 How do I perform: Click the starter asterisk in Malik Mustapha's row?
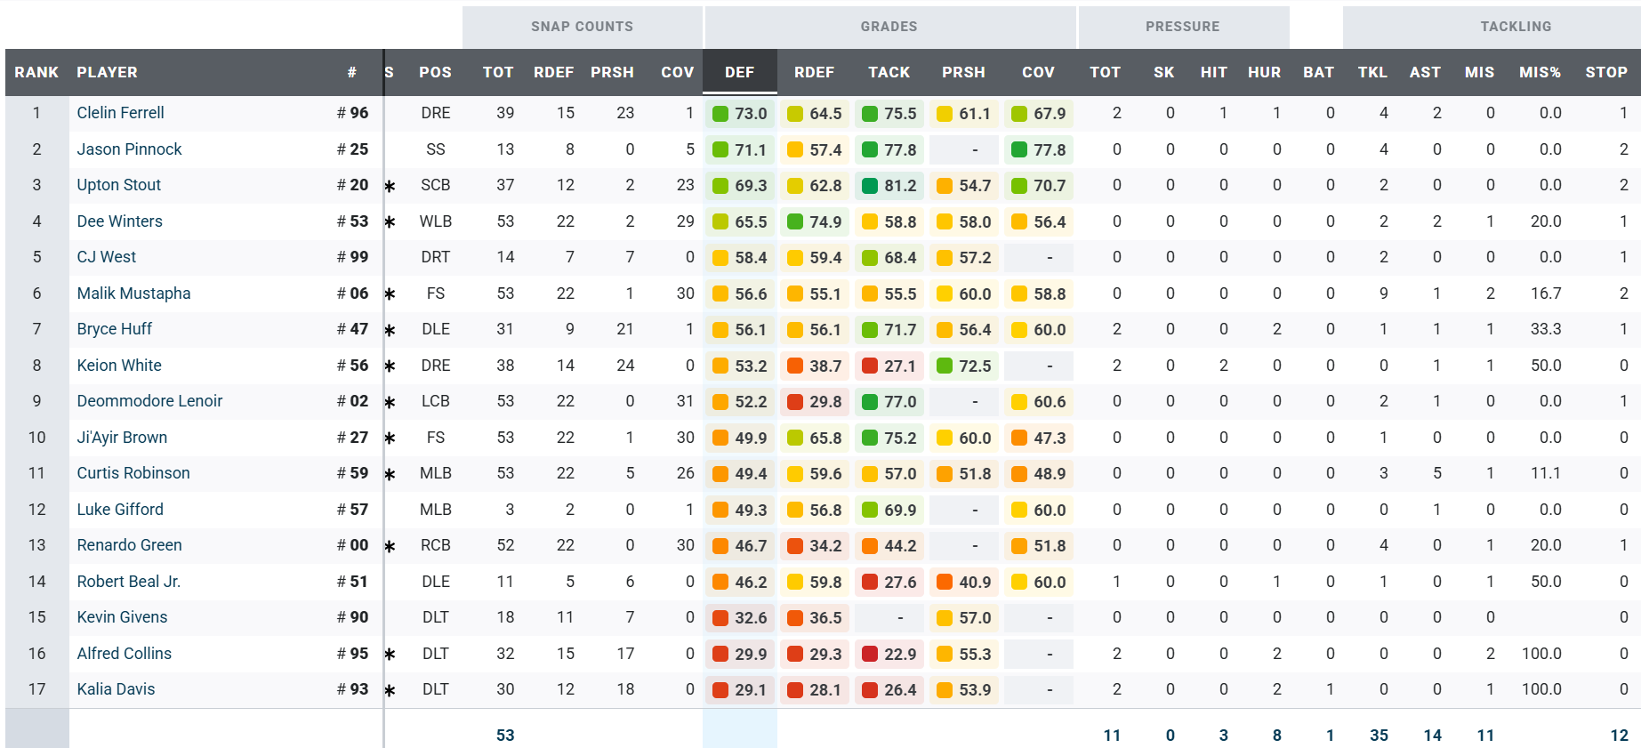point(390,294)
